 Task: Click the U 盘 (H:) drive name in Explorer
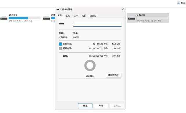pos(141,15)
